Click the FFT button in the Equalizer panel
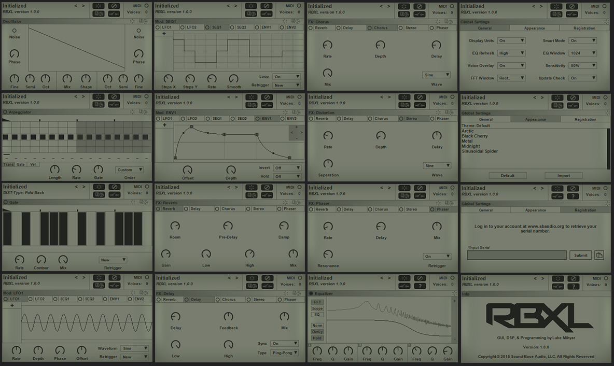Image resolution: width=614 pixels, height=366 pixels. click(x=317, y=302)
